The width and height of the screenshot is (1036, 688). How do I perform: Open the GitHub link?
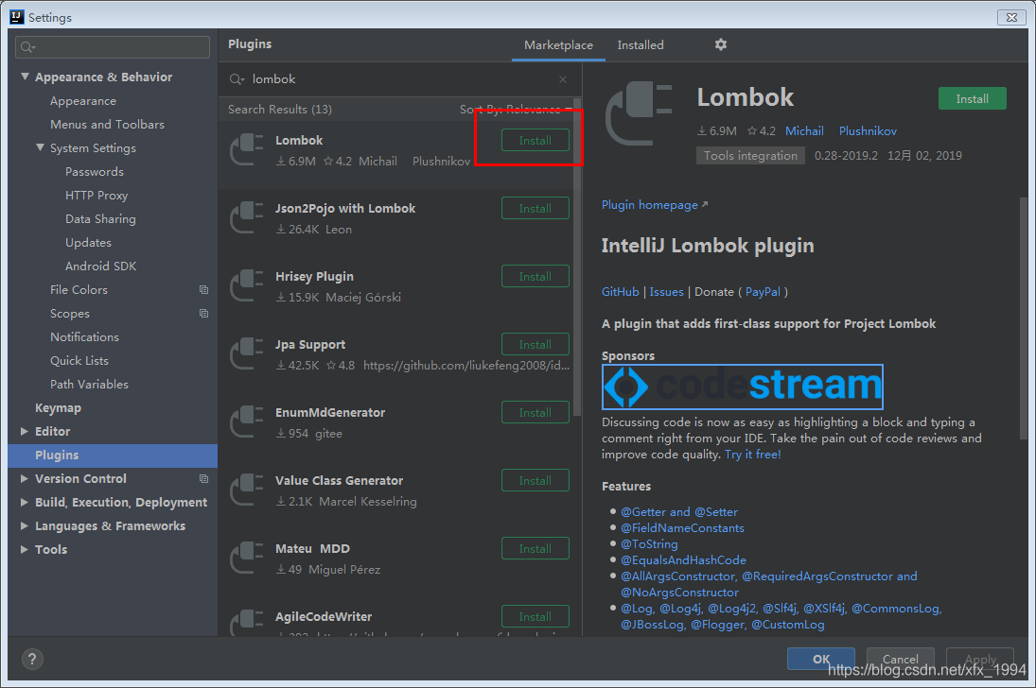pos(620,292)
